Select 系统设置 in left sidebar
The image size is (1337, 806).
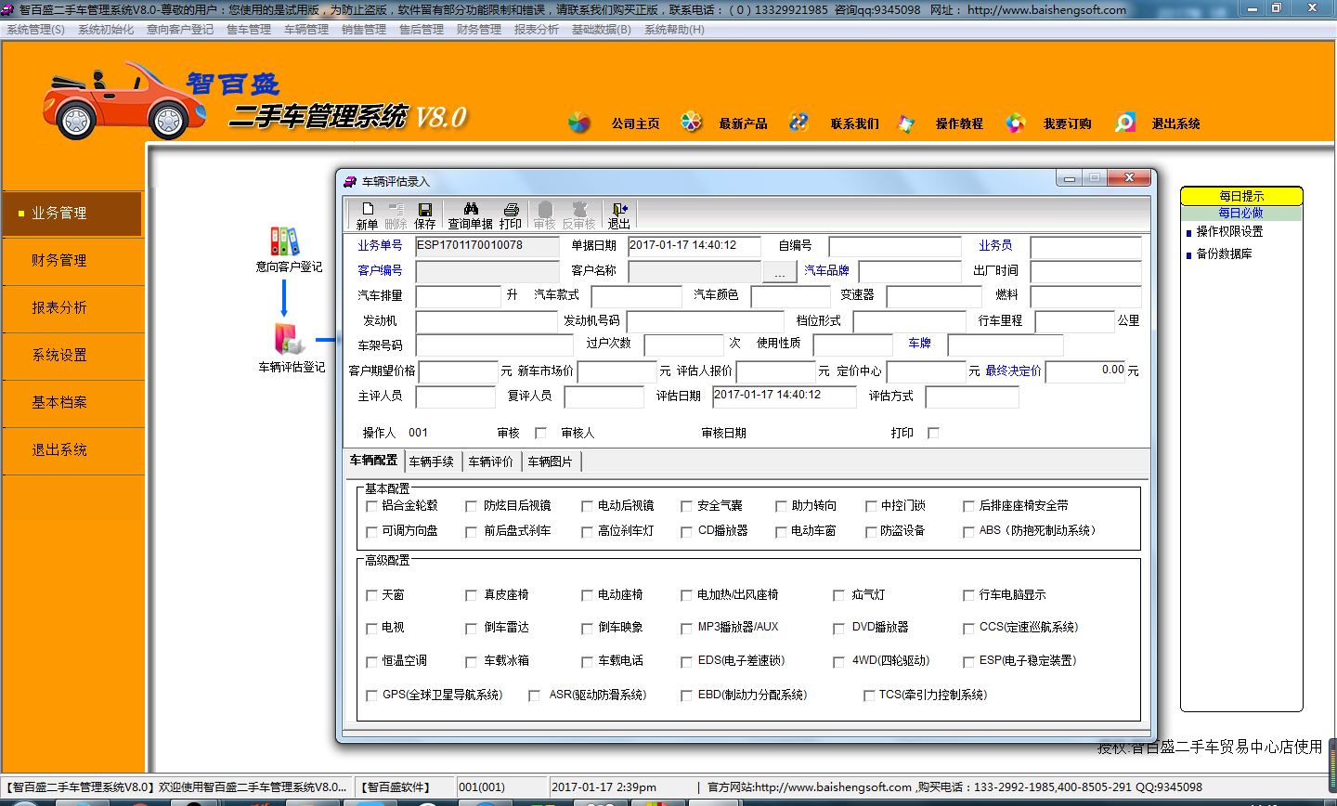(72, 356)
